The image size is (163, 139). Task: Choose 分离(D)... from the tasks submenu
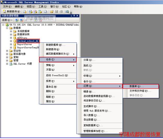(100, 60)
